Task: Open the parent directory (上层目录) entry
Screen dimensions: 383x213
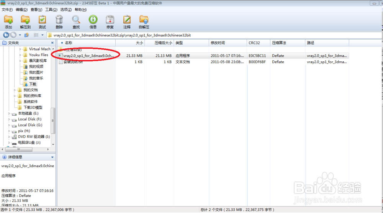Action: click(70, 49)
